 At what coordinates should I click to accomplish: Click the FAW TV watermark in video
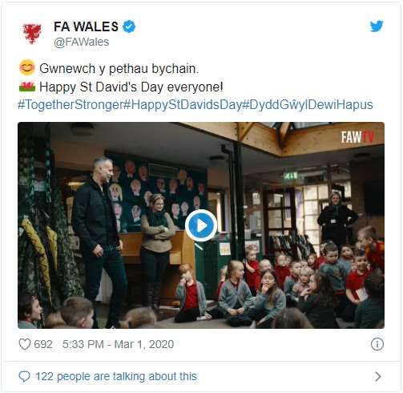click(x=358, y=137)
